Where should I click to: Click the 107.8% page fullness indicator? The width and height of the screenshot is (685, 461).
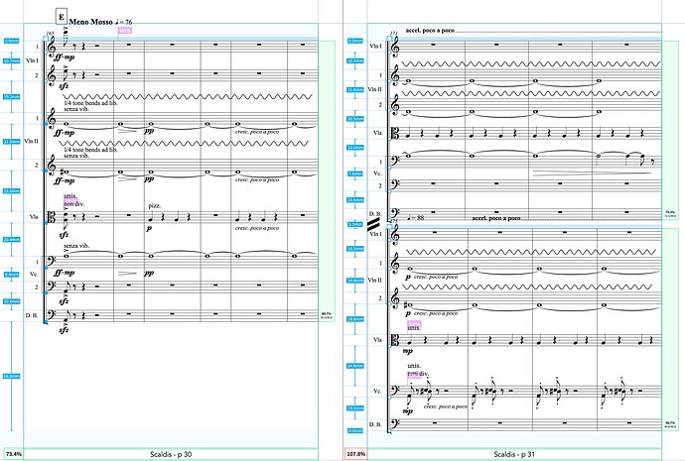(355, 454)
